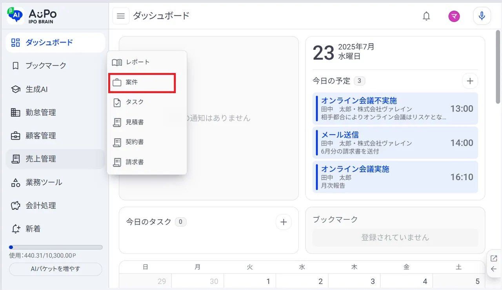Viewport: 502px width, 290px height.
Task: Click the 今日のタスク count badge 0
Action: pos(181,222)
